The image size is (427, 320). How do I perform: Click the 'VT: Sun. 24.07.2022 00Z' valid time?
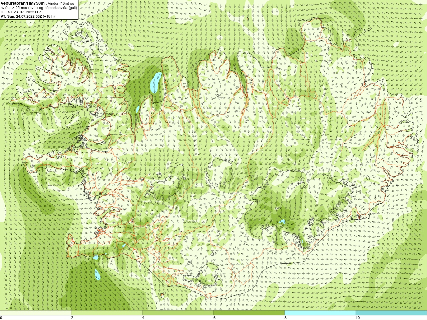(x=21, y=16)
